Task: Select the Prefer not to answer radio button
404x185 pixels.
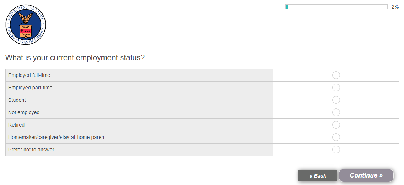Action: 336,150
